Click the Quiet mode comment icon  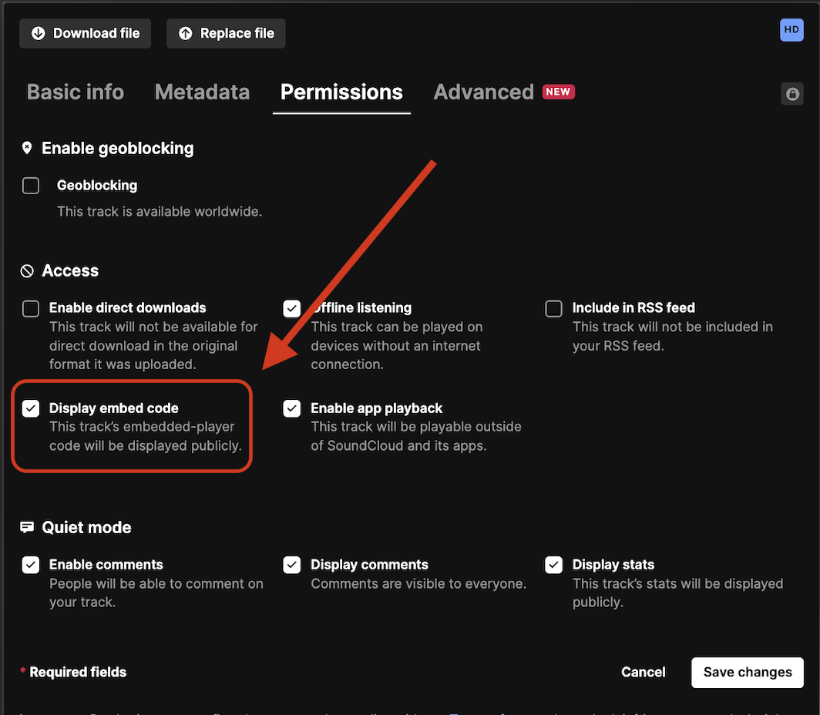pyautogui.click(x=28, y=527)
